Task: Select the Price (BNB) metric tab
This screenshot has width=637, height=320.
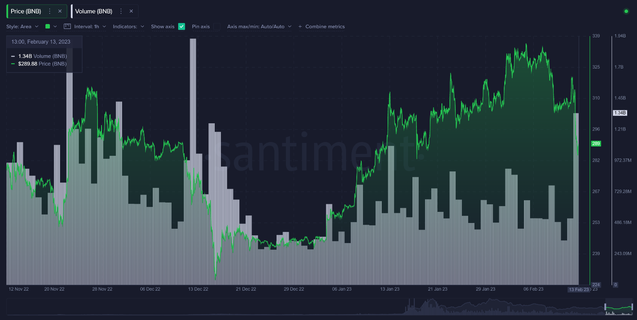Action: click(x=26, y=11)
